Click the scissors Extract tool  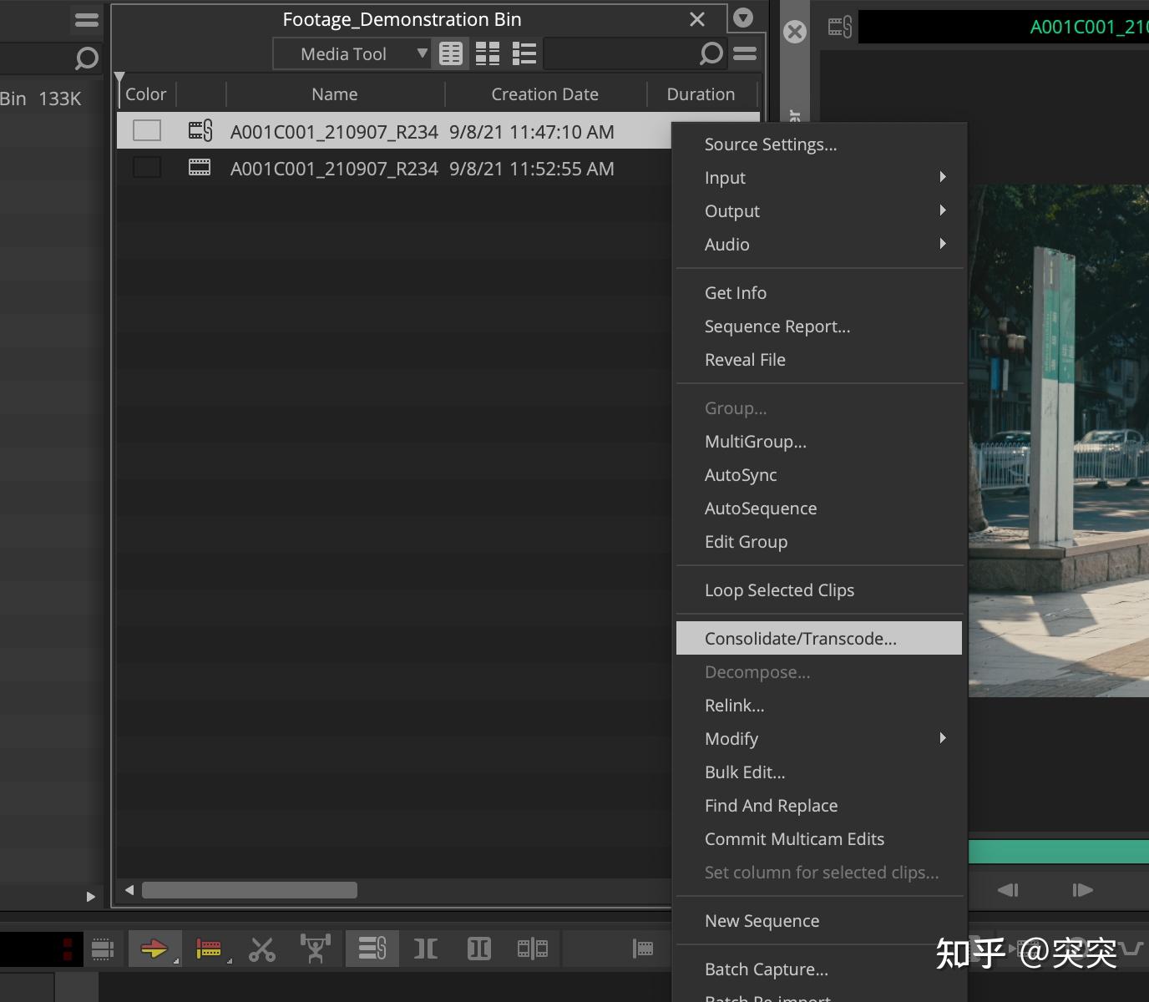(262, 949)
